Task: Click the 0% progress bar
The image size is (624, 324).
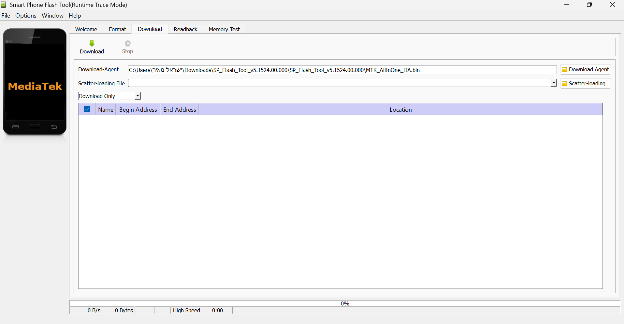Action: pos(345,303)
